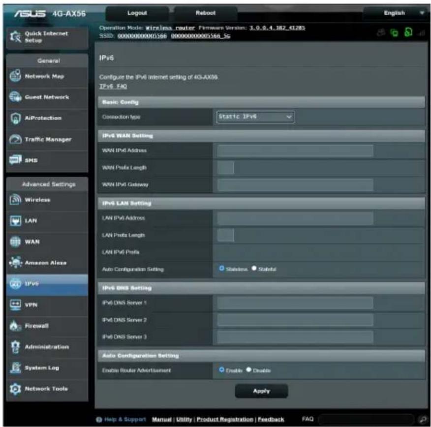Screen dimensions: 431x427
Task: Click the IPv6 DNS Server 1 field
Action: 295,303
